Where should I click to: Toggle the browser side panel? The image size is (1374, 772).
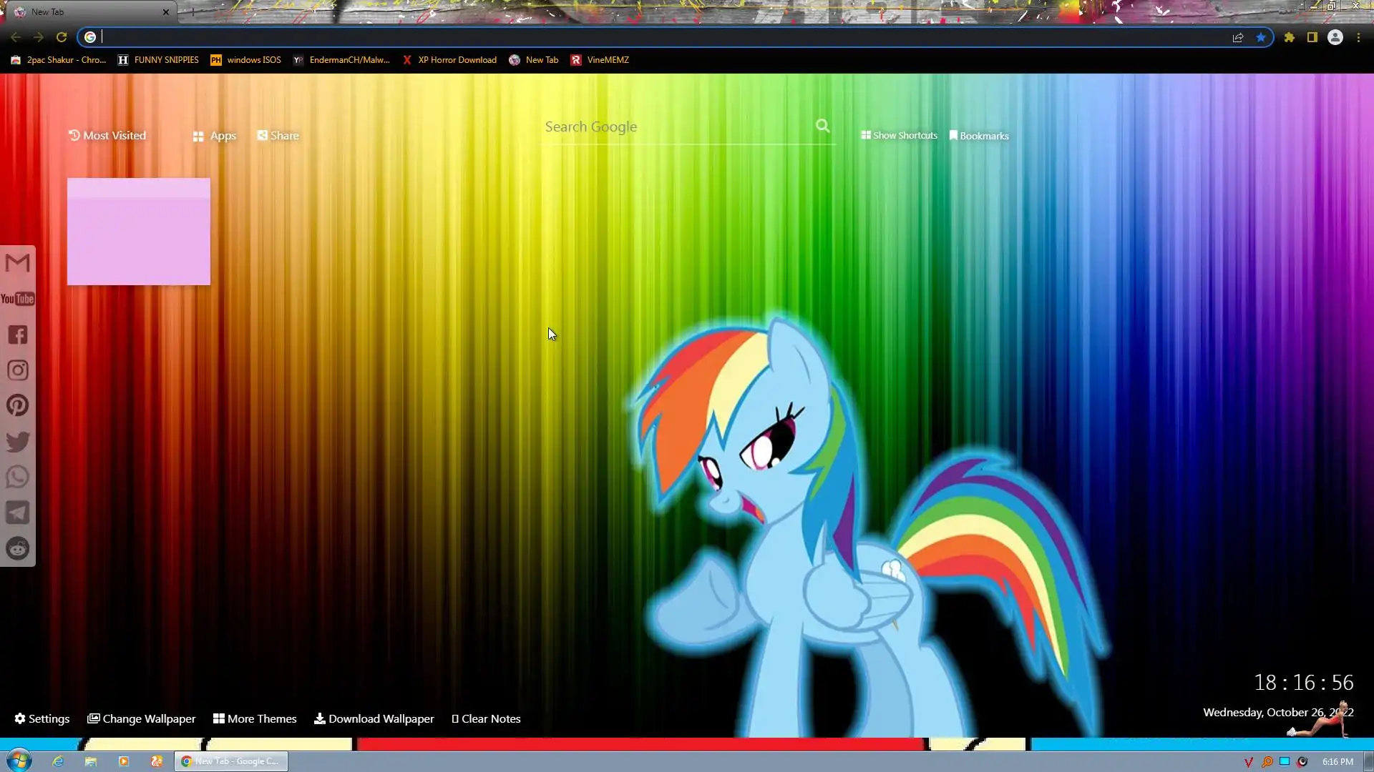pos(1312,37)
